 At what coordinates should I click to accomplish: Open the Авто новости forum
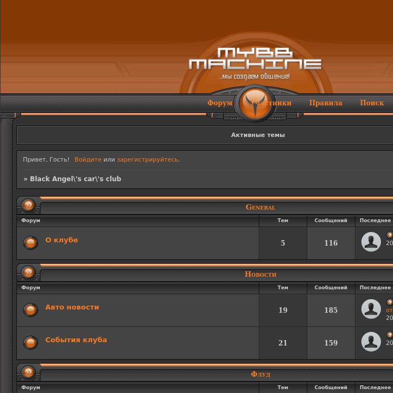click(x=72, y=307)
